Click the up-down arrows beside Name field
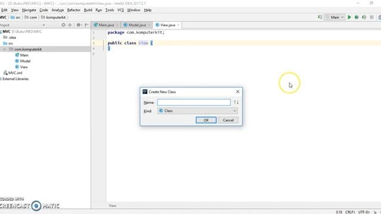The image size is (381, 214). tap(236, 102)
